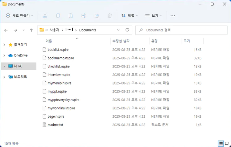This screenshot has width=231, height=147.
Task: Click the Share icon in toolbar
Action: [x=97, y=15]
